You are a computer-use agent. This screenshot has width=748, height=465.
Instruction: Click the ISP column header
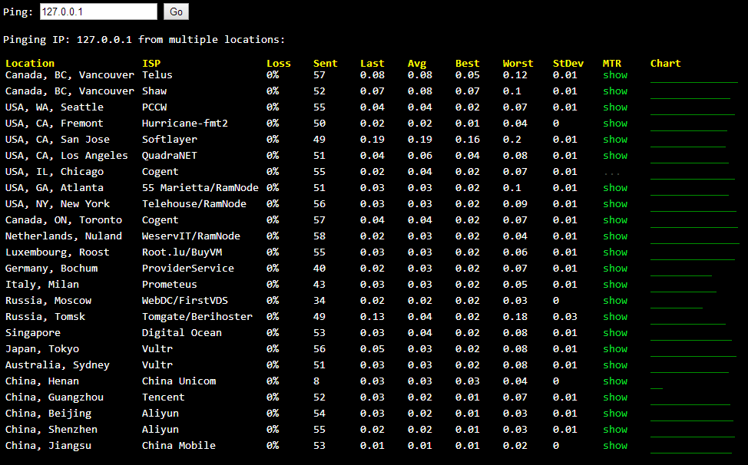151,64
